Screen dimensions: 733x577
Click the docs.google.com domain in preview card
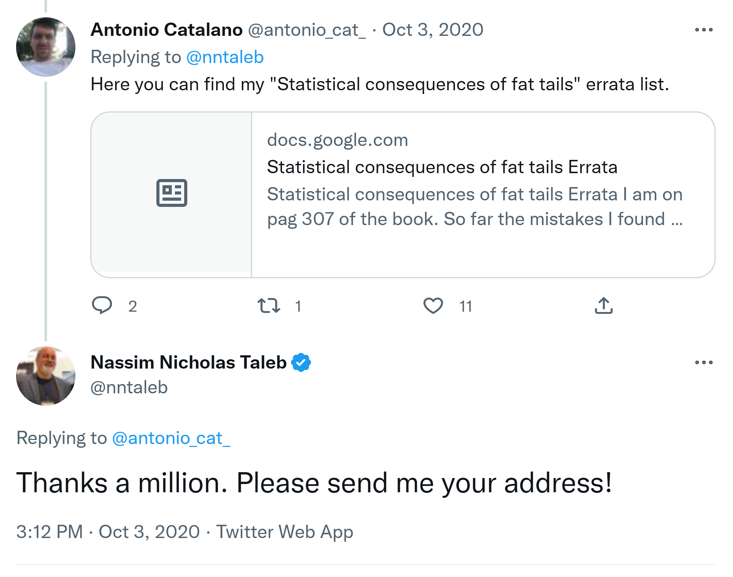tap(337, 140)
